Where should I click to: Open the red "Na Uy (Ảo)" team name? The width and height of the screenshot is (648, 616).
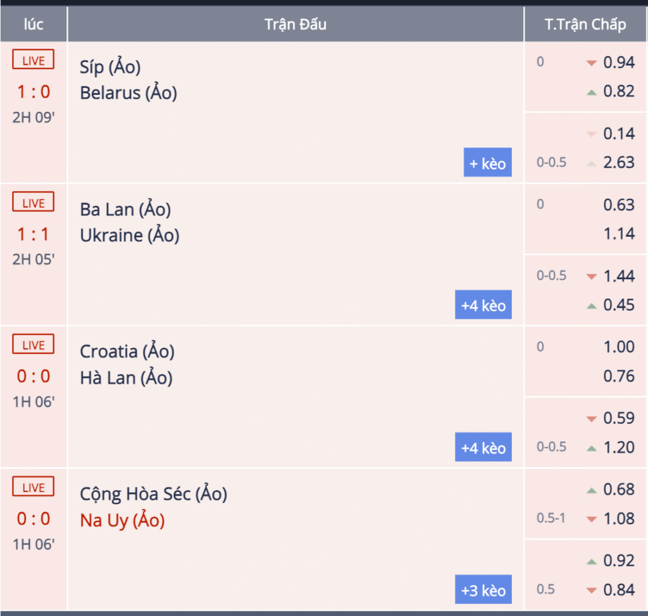coord(122,520)
